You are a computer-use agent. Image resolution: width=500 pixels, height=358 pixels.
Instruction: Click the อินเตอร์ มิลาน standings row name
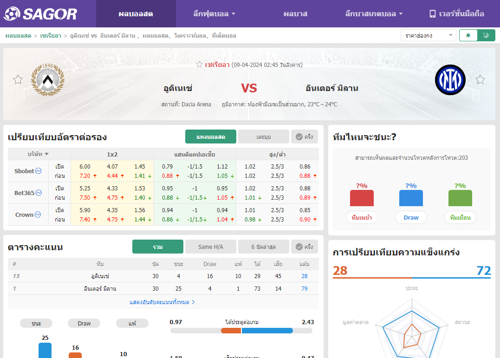pos(100,289)
